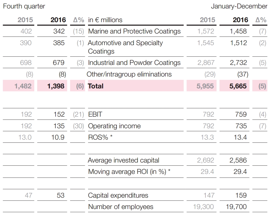Click the "Fourth quarter" heading
This screenshot has height=214, width=270.
(24, 6)
